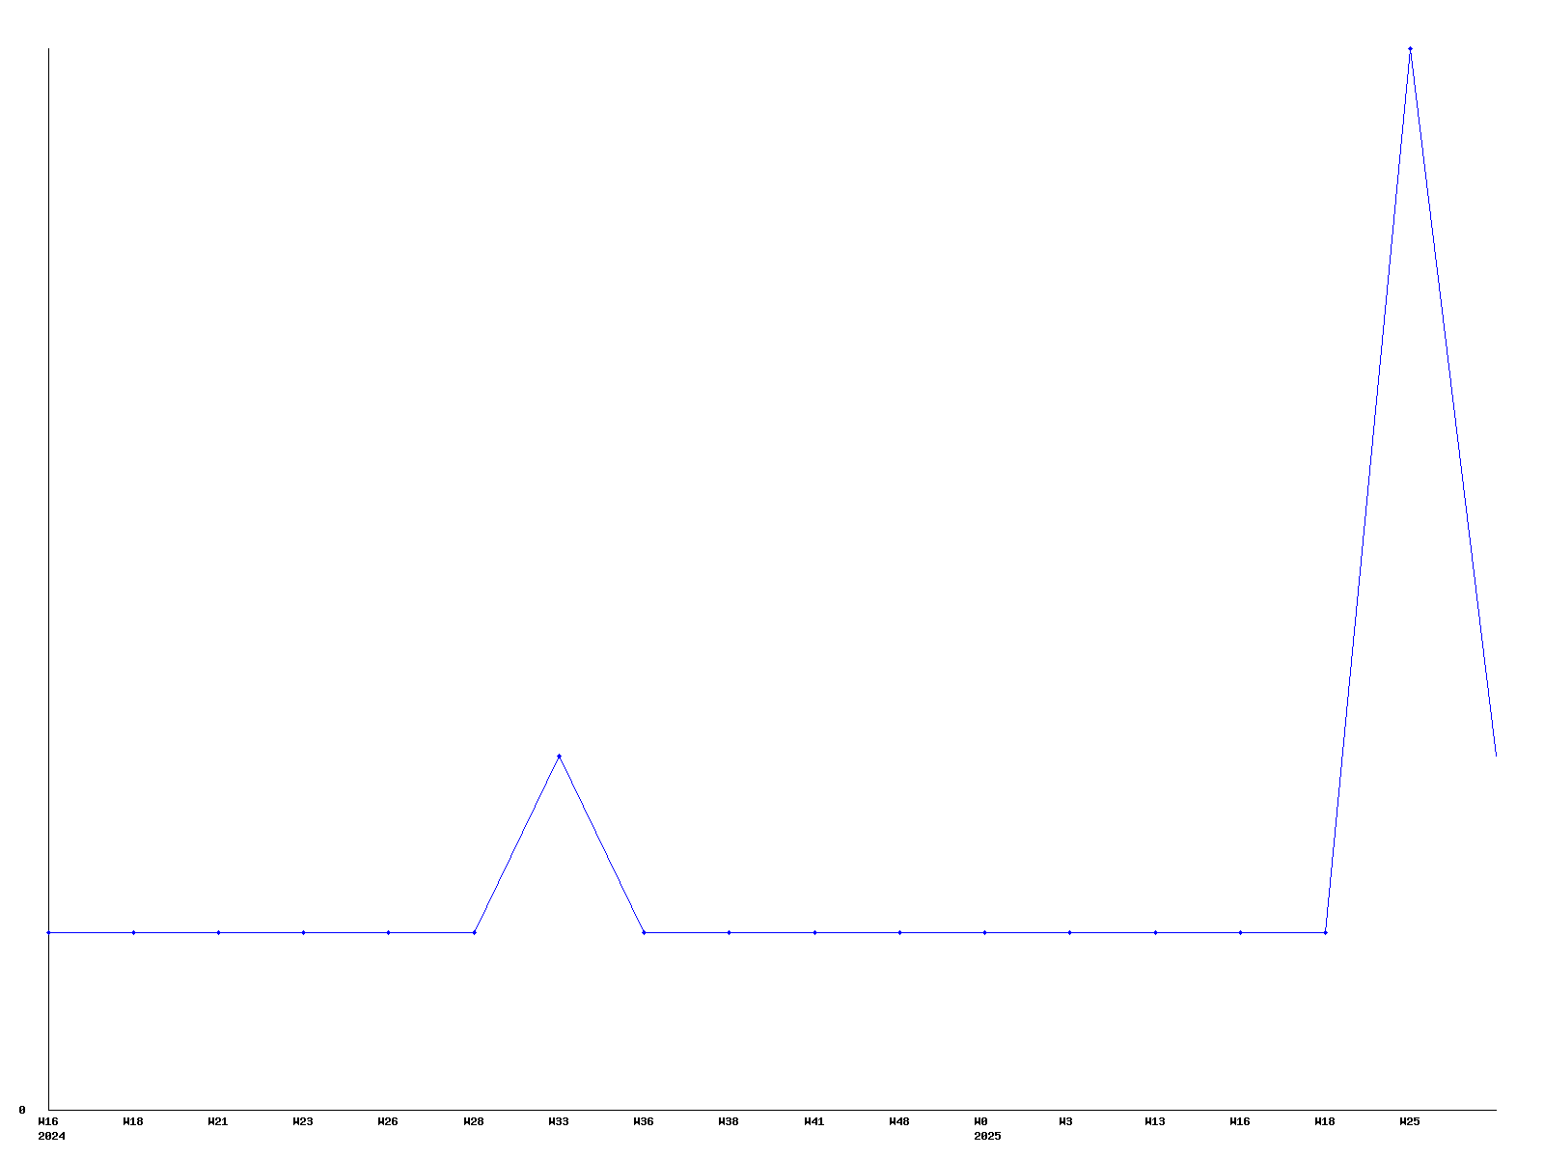Screen dimensions: 1544x1158
Task: Select the W23 x-axis label
Action: pos(303,1121)
